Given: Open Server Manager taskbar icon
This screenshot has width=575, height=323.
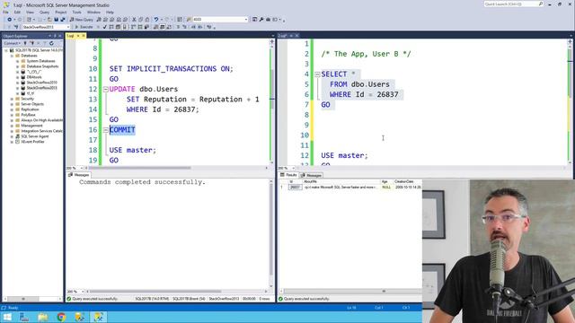Looking at the screenshot, I should pyautogui.click(x=24, y=317).
